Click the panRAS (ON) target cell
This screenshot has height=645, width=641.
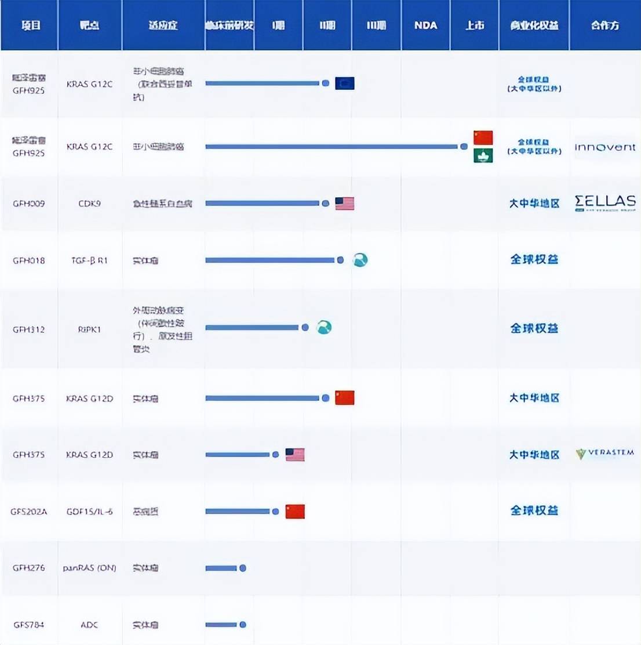(x=90, y=568)
